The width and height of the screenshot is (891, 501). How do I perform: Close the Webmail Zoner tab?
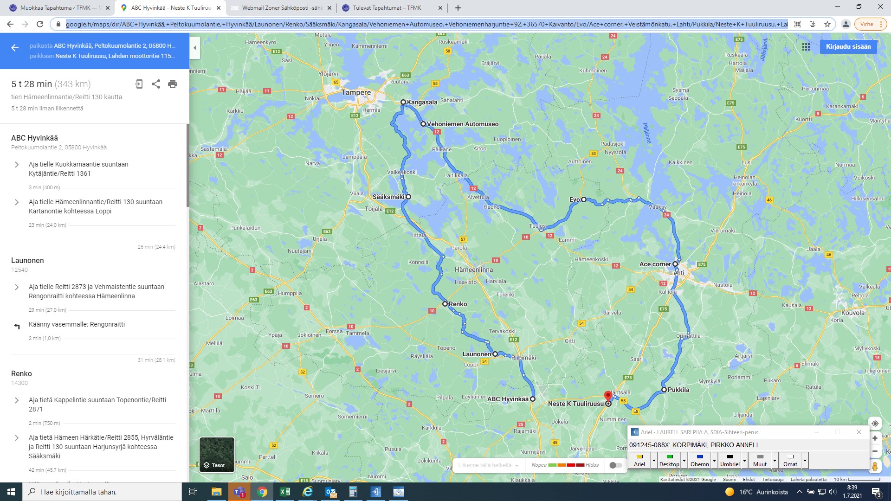pyautogui.click(x=329, y=8)
